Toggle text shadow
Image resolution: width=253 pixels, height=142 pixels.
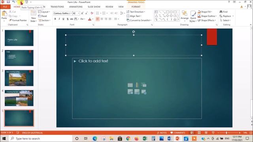[68, 19]
